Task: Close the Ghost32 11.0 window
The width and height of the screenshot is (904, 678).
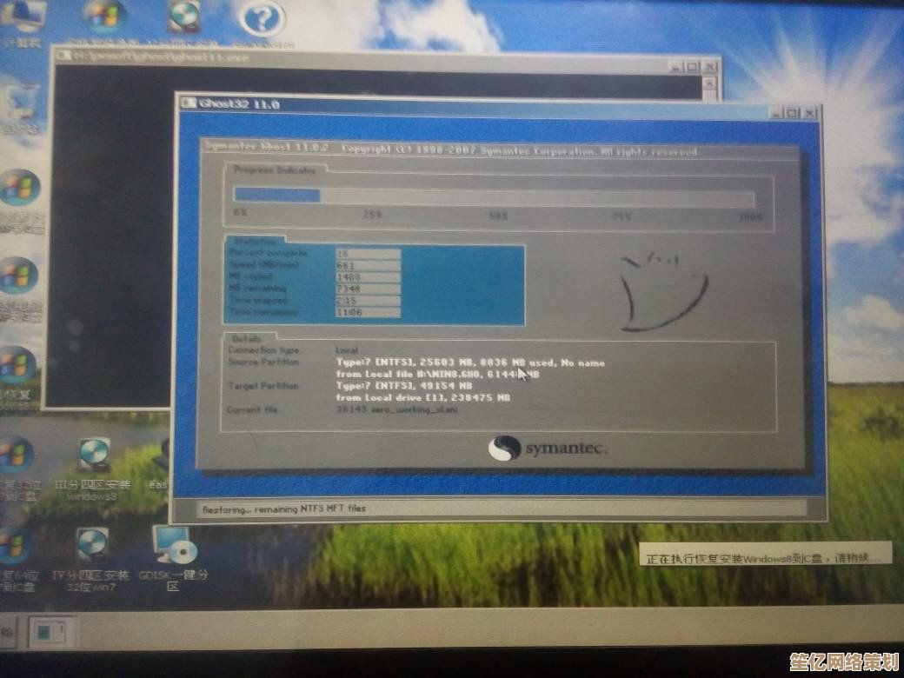Action: tap(810, 112)
